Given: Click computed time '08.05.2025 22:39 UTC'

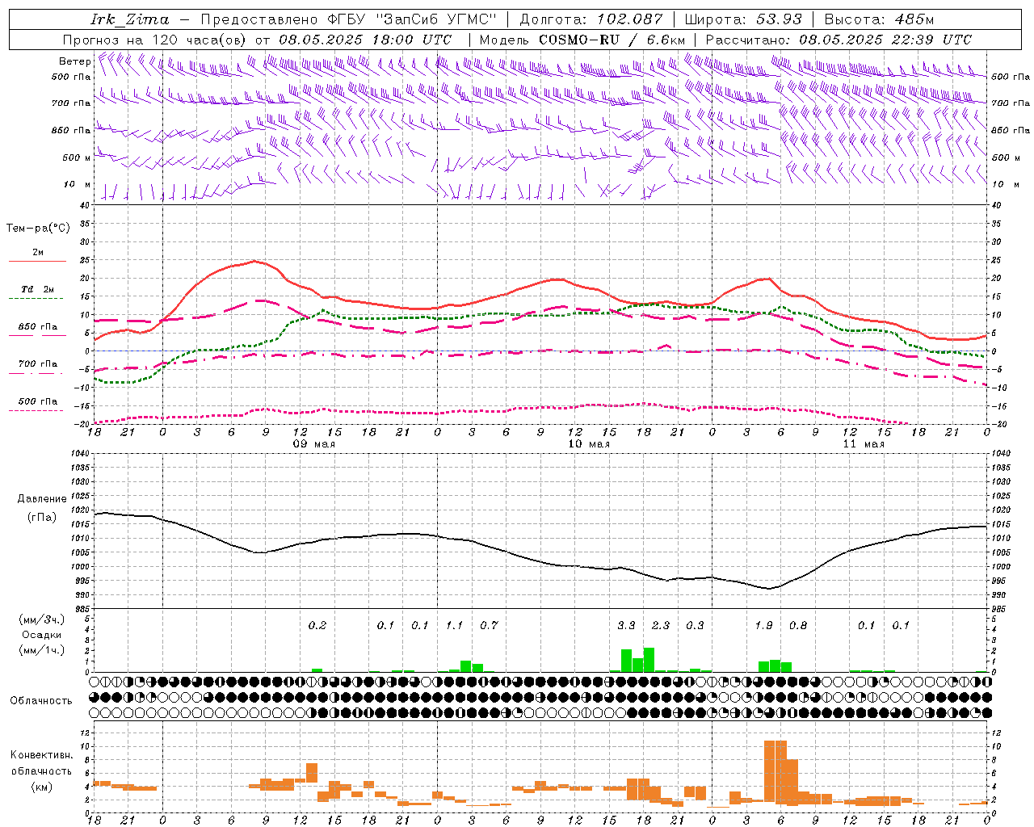Looking at the screenshot, I should (x=885, y=40).
